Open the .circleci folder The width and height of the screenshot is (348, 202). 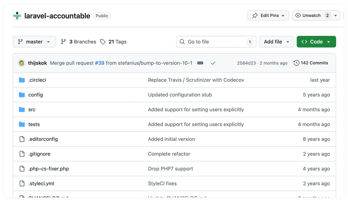pos(37,80)
